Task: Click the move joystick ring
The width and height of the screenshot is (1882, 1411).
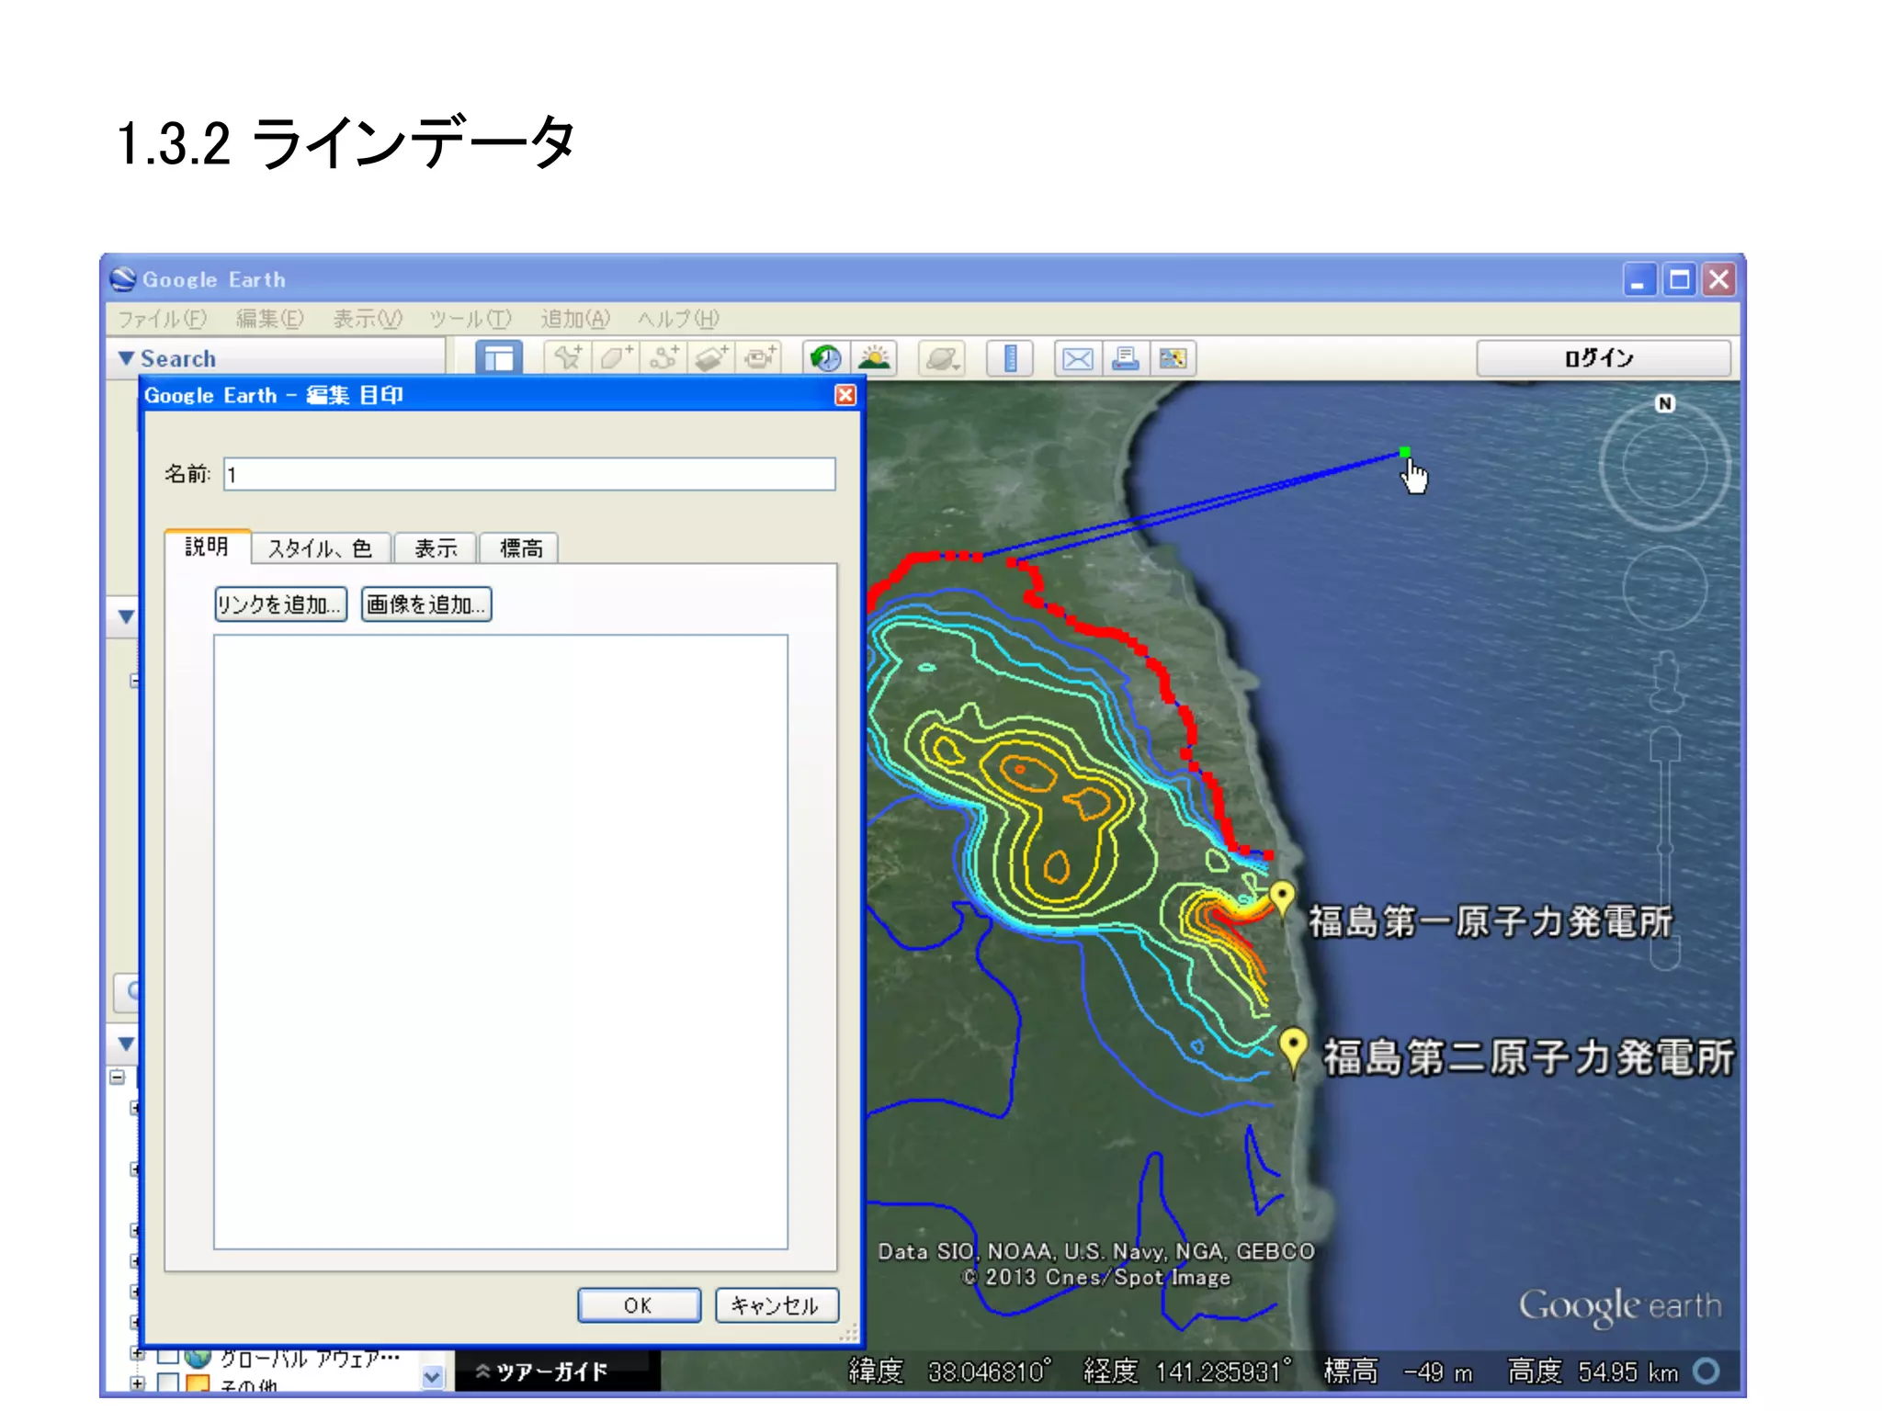Action: point(1665,588)
